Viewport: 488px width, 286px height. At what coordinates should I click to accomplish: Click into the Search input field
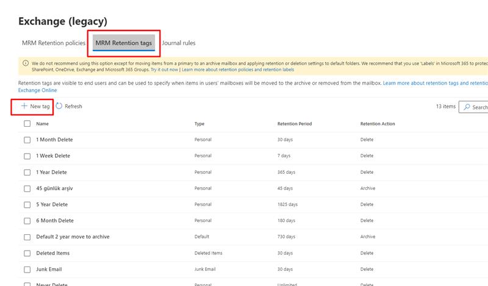pyautogui.click(x=480, y=107)
